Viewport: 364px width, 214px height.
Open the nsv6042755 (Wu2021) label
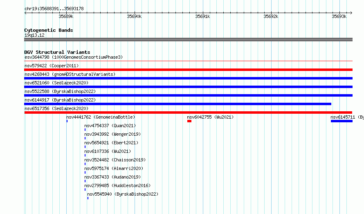[210, 117]
